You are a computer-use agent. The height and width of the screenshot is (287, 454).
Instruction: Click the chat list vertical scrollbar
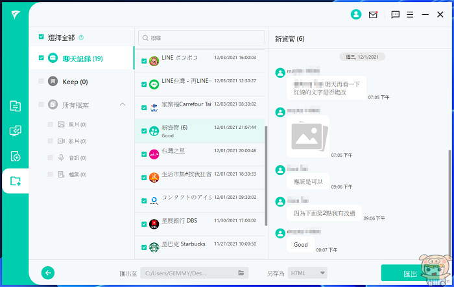[x=265, y=175]
